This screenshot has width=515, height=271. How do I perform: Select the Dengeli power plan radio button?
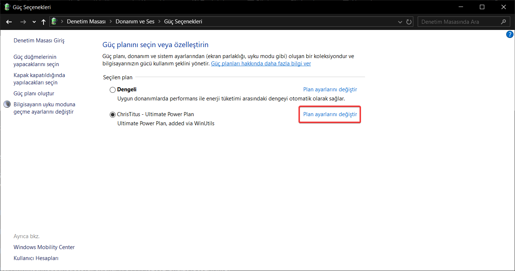tap(113, 89)
